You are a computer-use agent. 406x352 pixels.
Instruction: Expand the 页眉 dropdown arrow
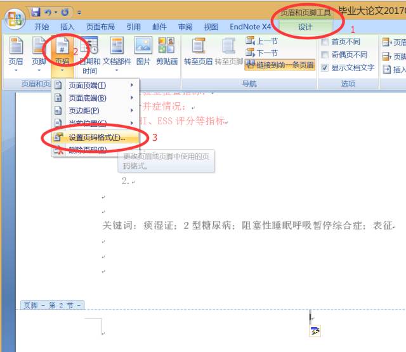(x=16, y=70)
